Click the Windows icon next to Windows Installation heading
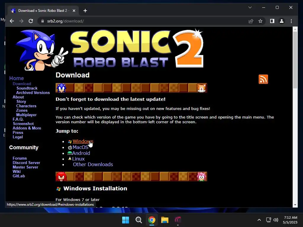Screen dimensions: 303x227 point(59,189)
